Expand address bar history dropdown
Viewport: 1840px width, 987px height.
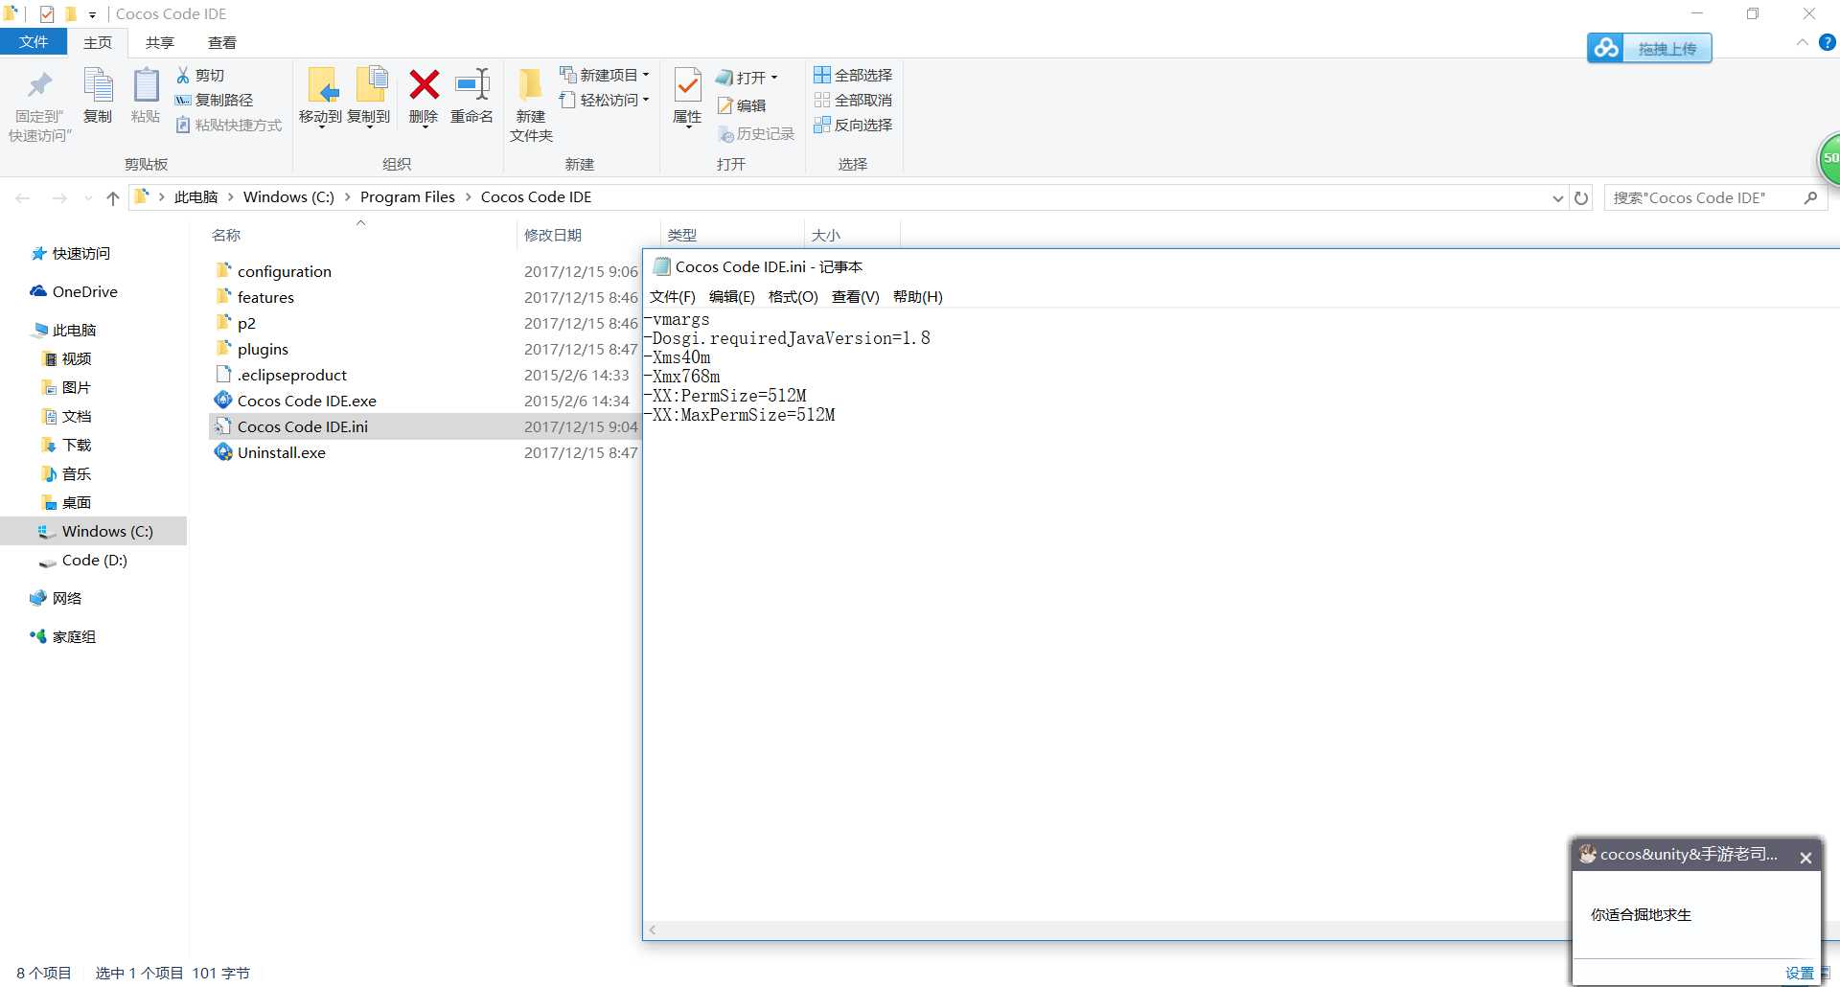[x=1557, y=198]
